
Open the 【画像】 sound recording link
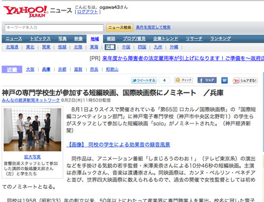[x=118, y=145]
